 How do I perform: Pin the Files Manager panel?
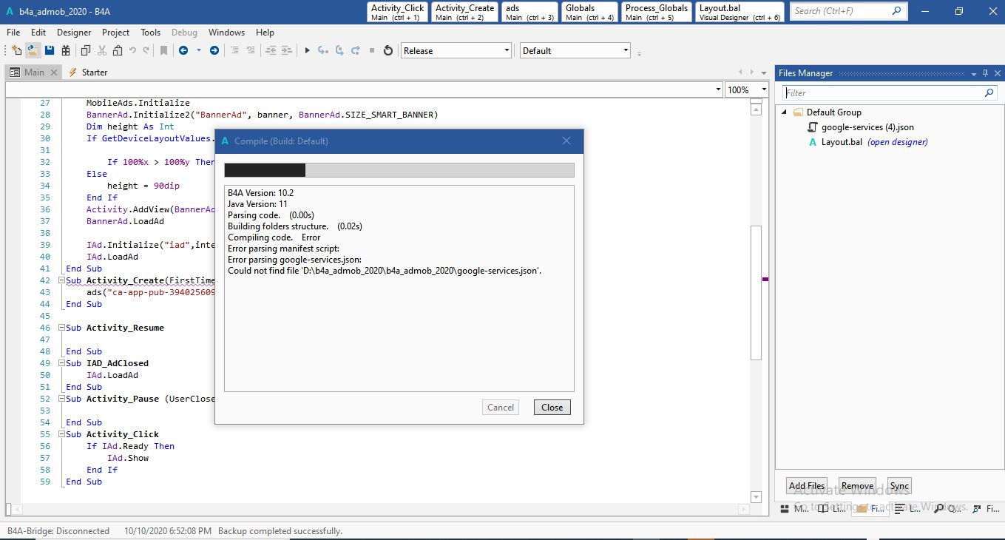coord(985,73)
